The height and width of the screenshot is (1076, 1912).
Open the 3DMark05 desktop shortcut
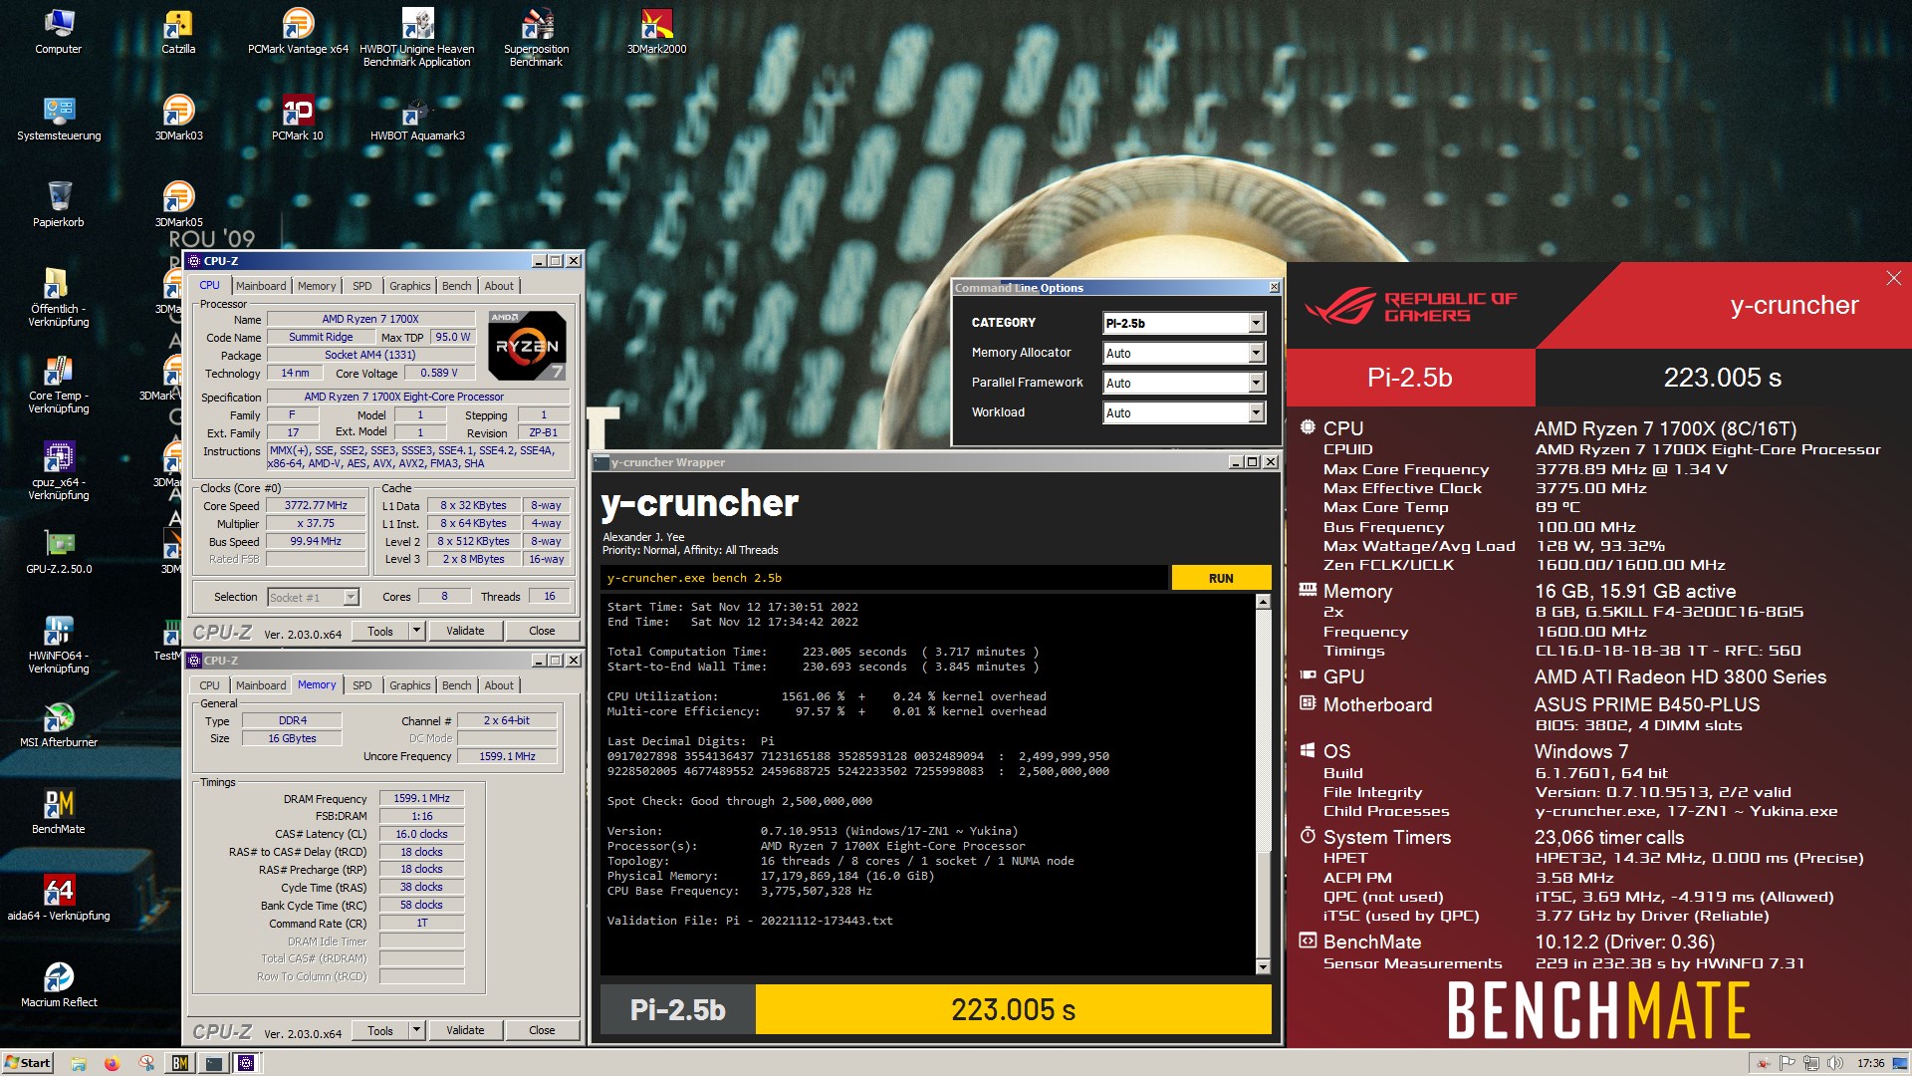178,204
